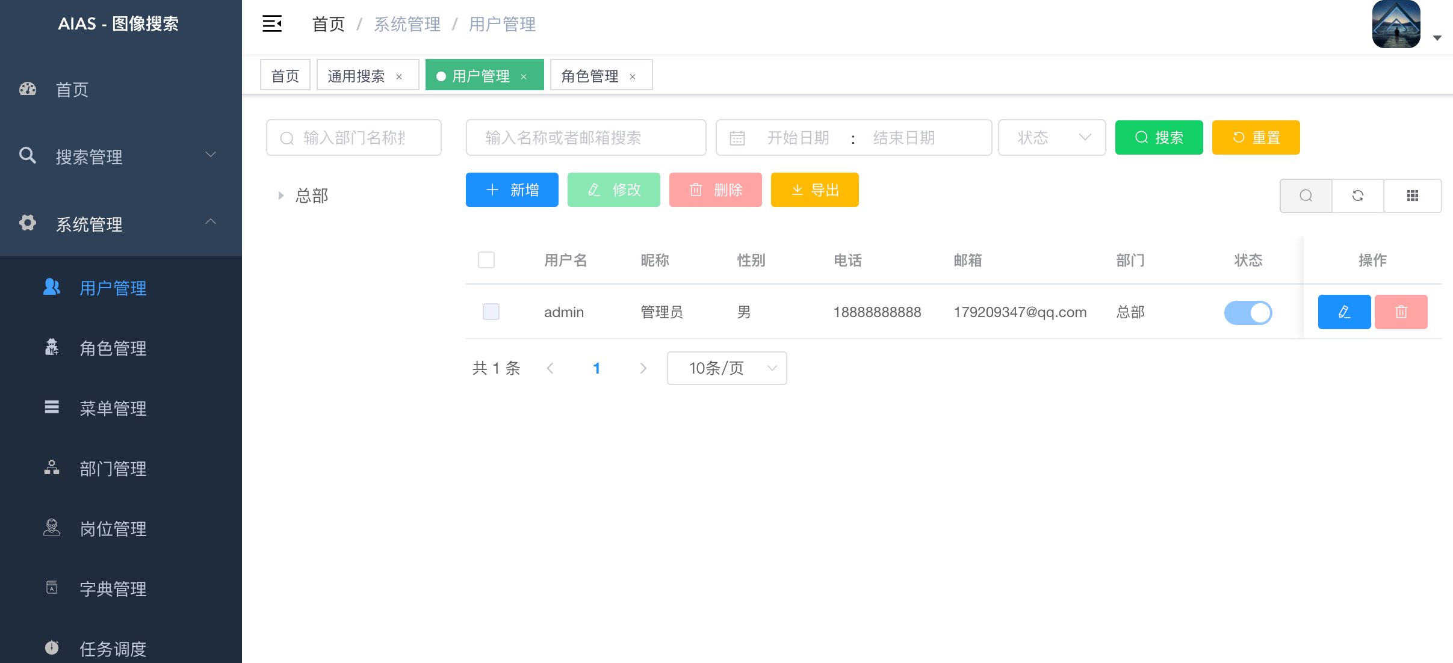This screenshot has width=1453, height=663.
Task: Toggle the admin user status switch
Action: 1248,312
